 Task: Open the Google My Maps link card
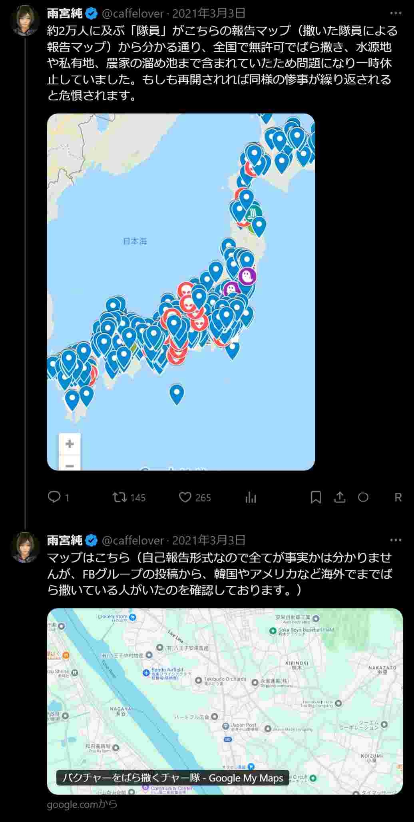coord(225,701)
